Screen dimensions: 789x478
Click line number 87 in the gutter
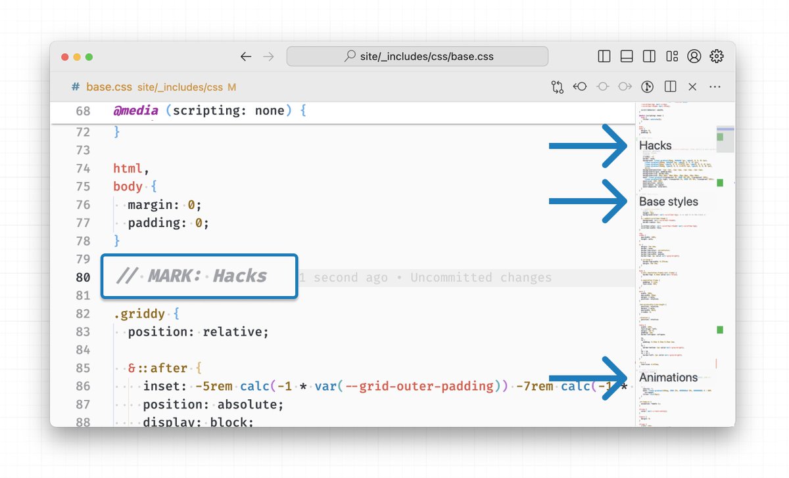coord(83,404)
